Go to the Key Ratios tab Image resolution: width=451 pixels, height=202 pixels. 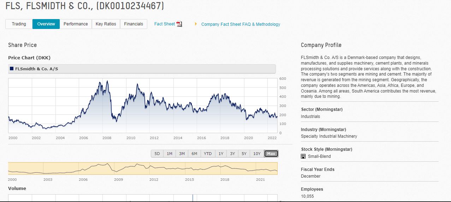pos(106,24)
